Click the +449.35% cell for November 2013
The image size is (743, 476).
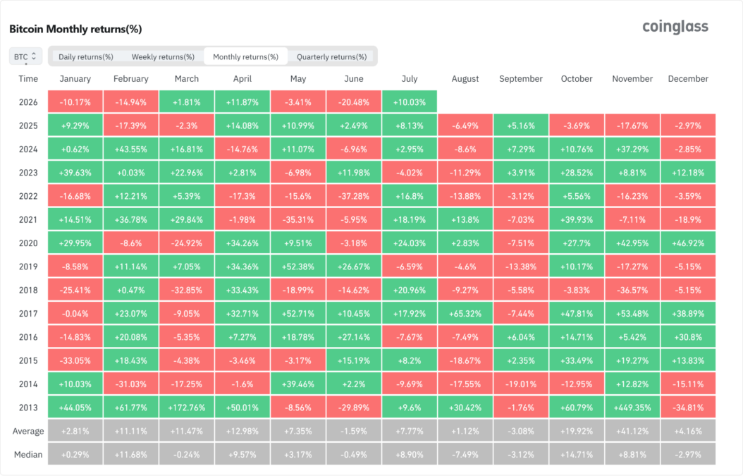pyautogui.click(x=632, y=408)
